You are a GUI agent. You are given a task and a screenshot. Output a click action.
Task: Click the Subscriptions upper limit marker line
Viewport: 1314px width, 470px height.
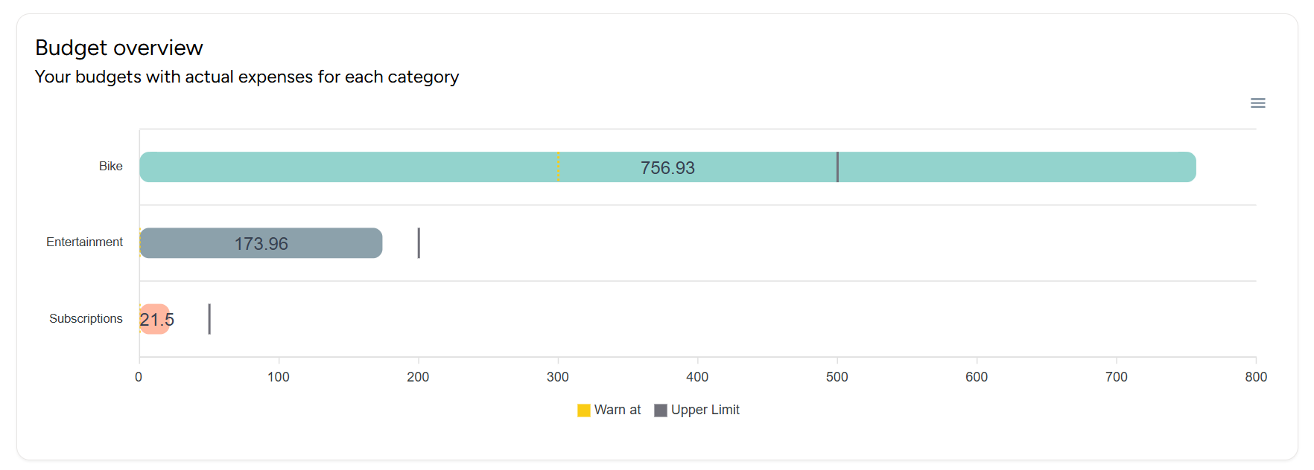point(209,319)
